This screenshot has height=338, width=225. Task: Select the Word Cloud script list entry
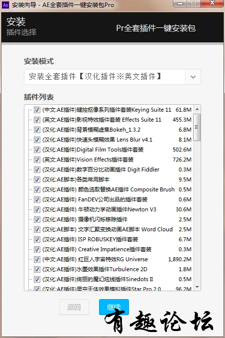click(x=112, y=229)
